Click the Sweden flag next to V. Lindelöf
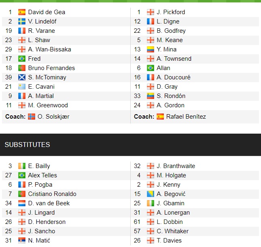 pyautogui.click(x=22, y=21)
